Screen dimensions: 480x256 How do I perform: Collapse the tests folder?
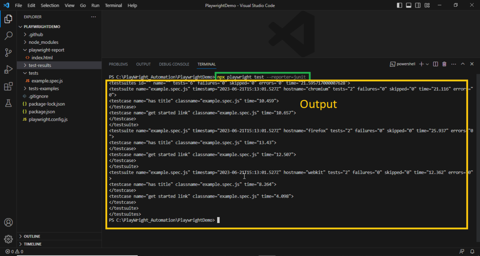33,73
